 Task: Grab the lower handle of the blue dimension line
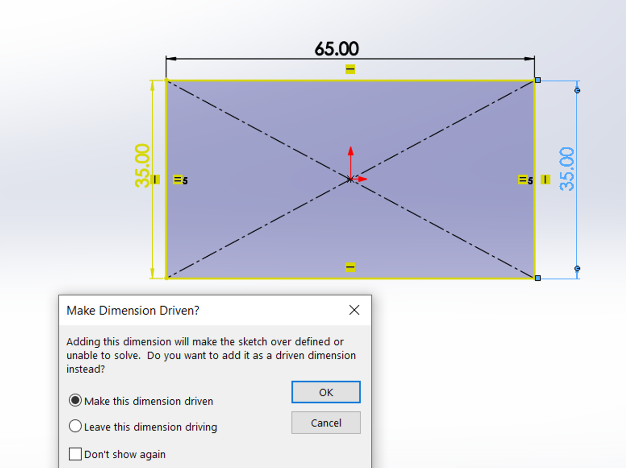(577, 269)
